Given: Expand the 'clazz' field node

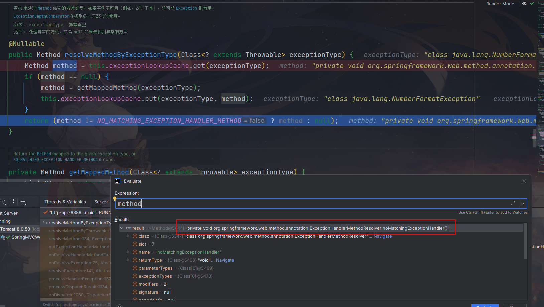Looking at the screenshot, I should coord(128,236).
